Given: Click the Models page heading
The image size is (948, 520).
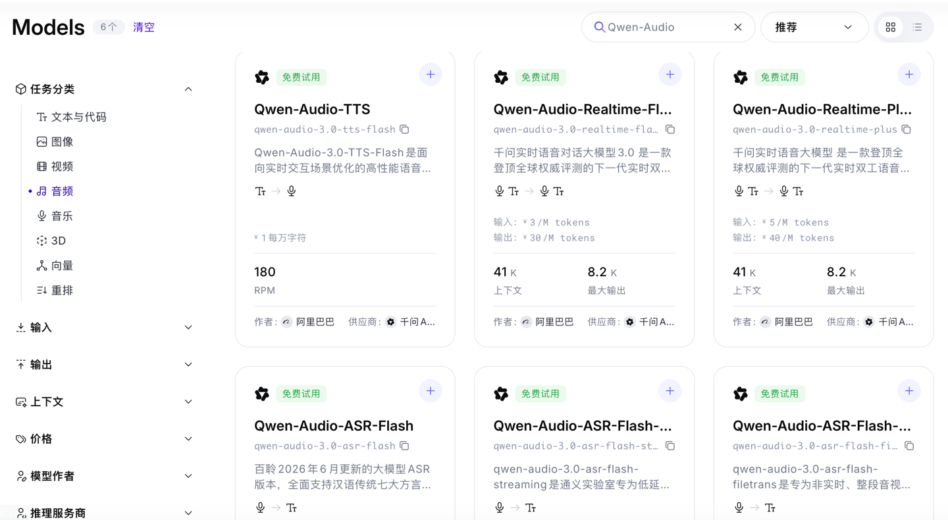Looking at the screenshot, I should (48, 28).
